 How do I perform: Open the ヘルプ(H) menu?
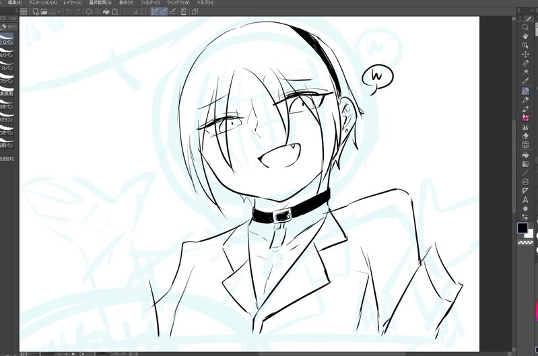pos(205,3)
